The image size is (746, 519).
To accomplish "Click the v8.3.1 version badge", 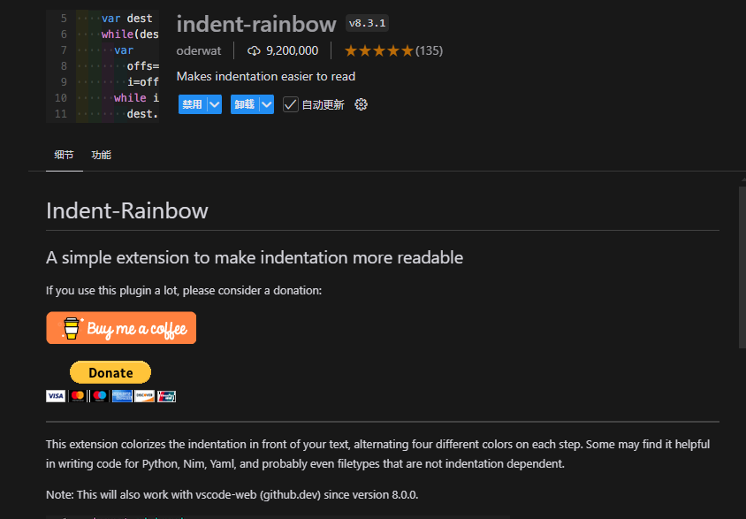I will click(367, 23).
